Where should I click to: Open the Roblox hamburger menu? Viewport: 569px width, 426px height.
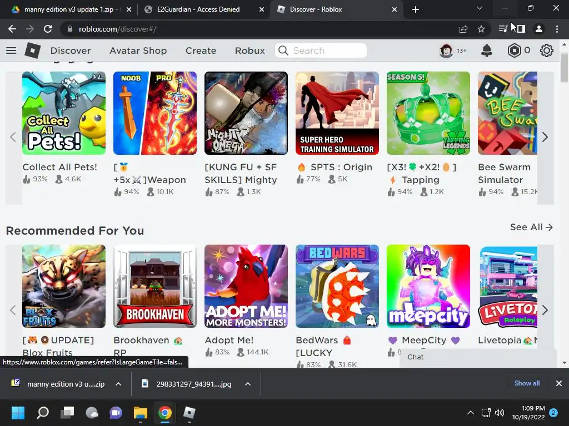click(x=11, y=50)
